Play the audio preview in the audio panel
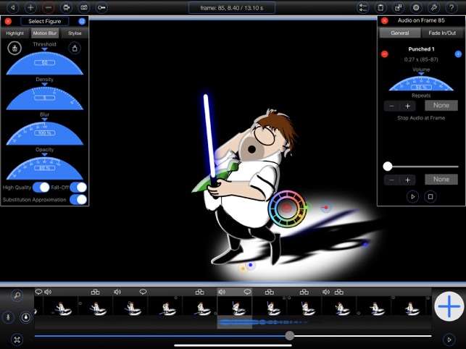466x349 pixels. pos(413,197)
